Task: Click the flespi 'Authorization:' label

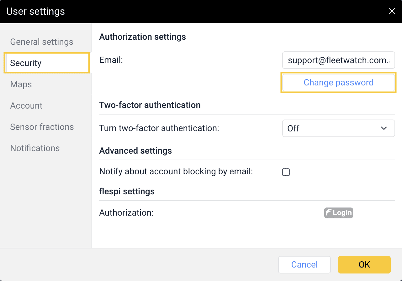Action: pos(126,213)
